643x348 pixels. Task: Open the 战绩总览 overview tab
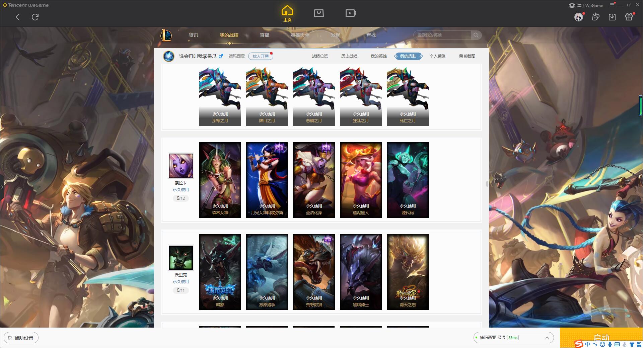320,56
